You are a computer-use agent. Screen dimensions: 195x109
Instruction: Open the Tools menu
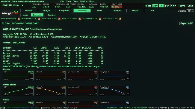click(75, 1)
